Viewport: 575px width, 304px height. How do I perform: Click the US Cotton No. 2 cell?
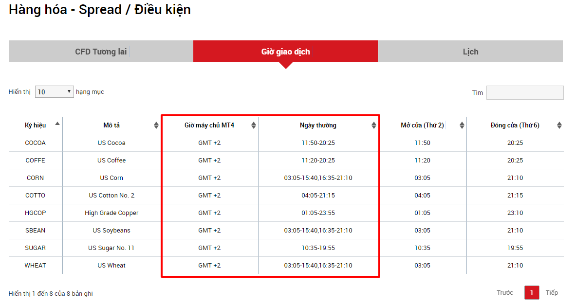coord(111,196)
